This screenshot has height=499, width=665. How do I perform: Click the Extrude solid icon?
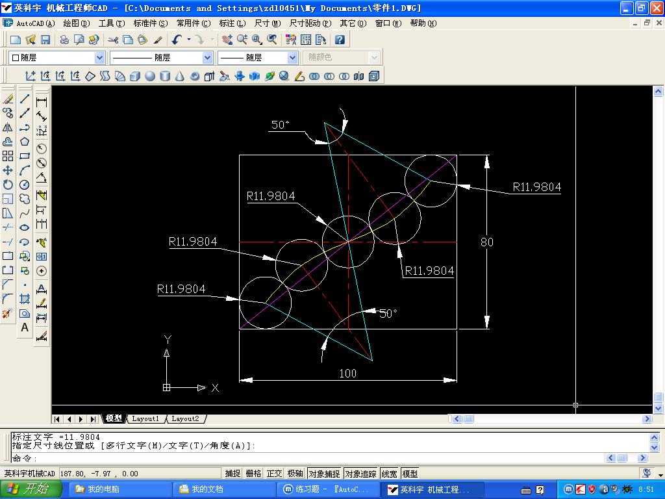pyautogui.click(x=210, y=76)
